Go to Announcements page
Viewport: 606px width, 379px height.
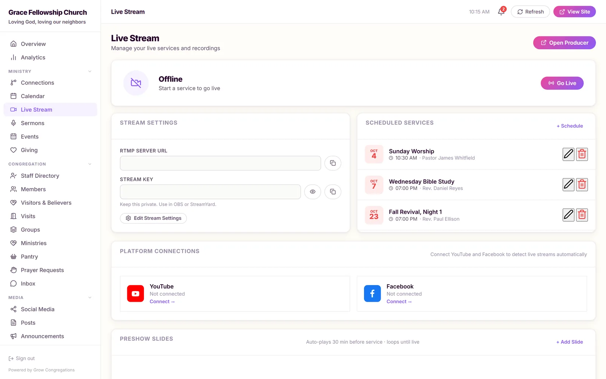point(50,336)
